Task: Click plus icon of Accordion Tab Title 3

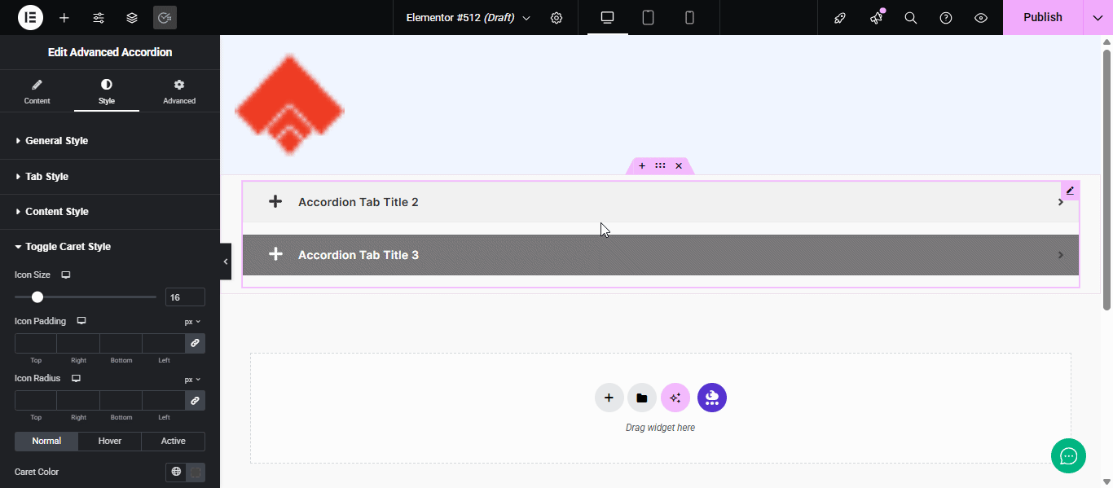Action: pyautogui.click(x=275, y=254)
